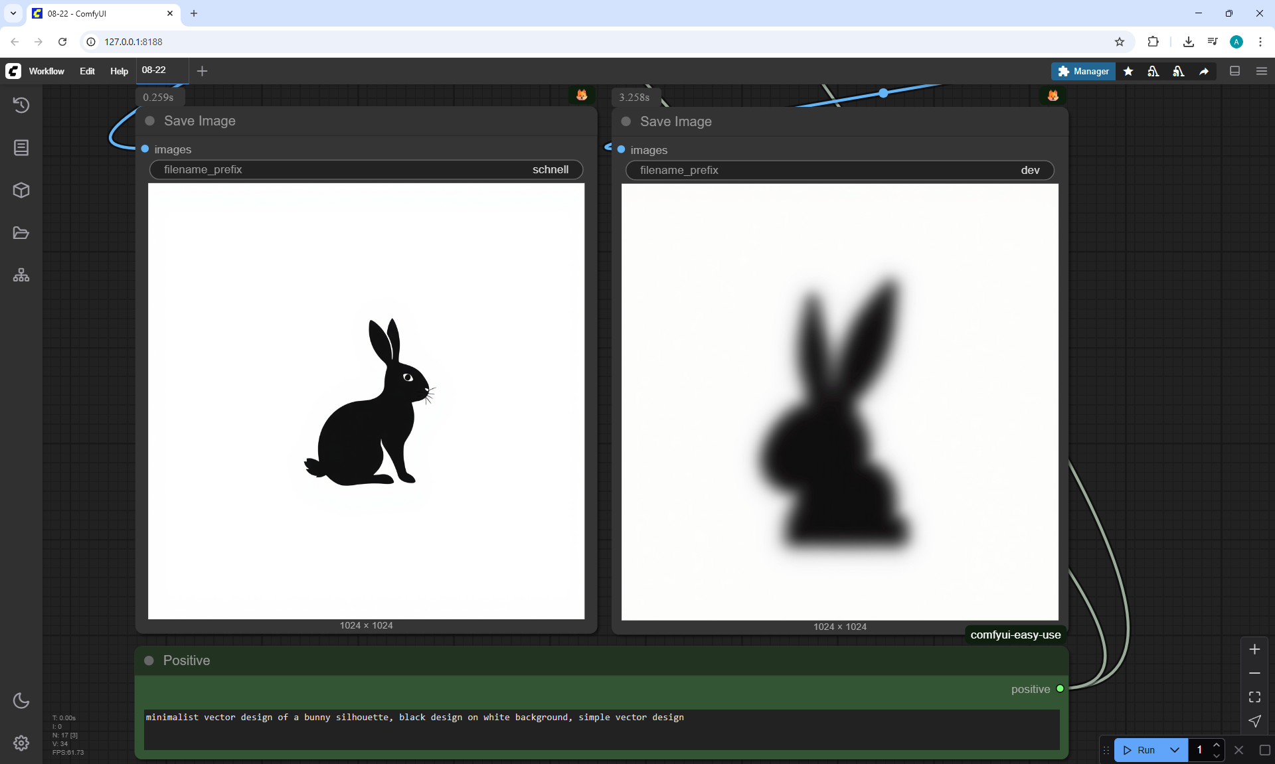The height and width of the screenshot is (764, 1275).
Task: Click the star favorites icon beside Manager
Action: pos(1128,71)
